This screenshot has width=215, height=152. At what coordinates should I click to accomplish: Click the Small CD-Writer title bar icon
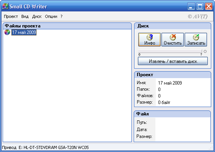click(x=5, y=6)
